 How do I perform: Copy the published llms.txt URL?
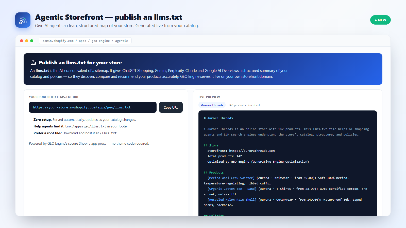[171, 107]
